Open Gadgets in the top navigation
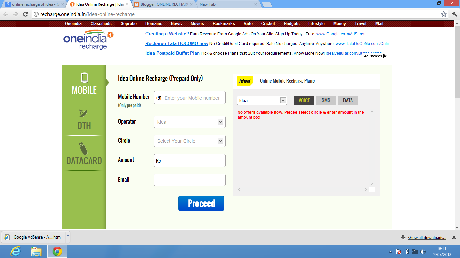460x258 pixels. click(x=292, y=24)
